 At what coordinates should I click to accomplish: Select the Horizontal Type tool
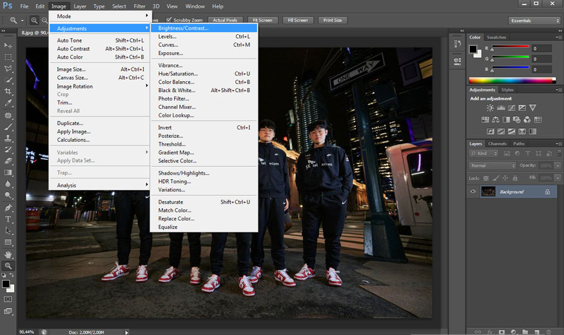(x=8, y=219)
